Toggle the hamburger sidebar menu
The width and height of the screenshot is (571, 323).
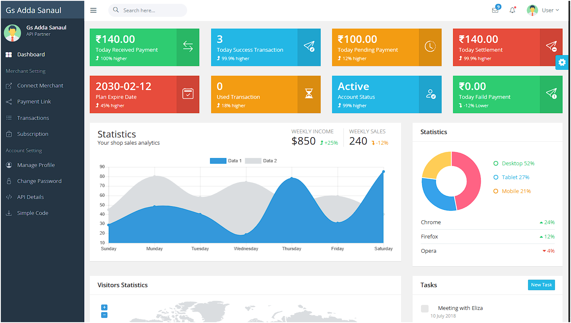[x=94, y=11]
